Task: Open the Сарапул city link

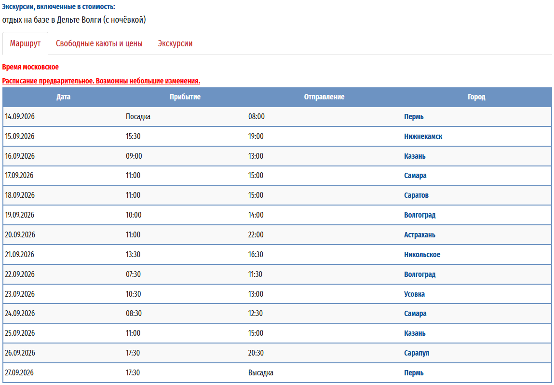Action: tap(417, 353)
